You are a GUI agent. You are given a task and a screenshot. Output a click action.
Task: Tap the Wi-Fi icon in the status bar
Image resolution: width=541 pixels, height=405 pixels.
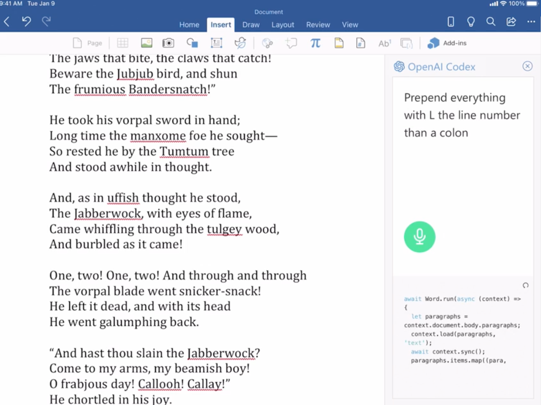[503, 4]
